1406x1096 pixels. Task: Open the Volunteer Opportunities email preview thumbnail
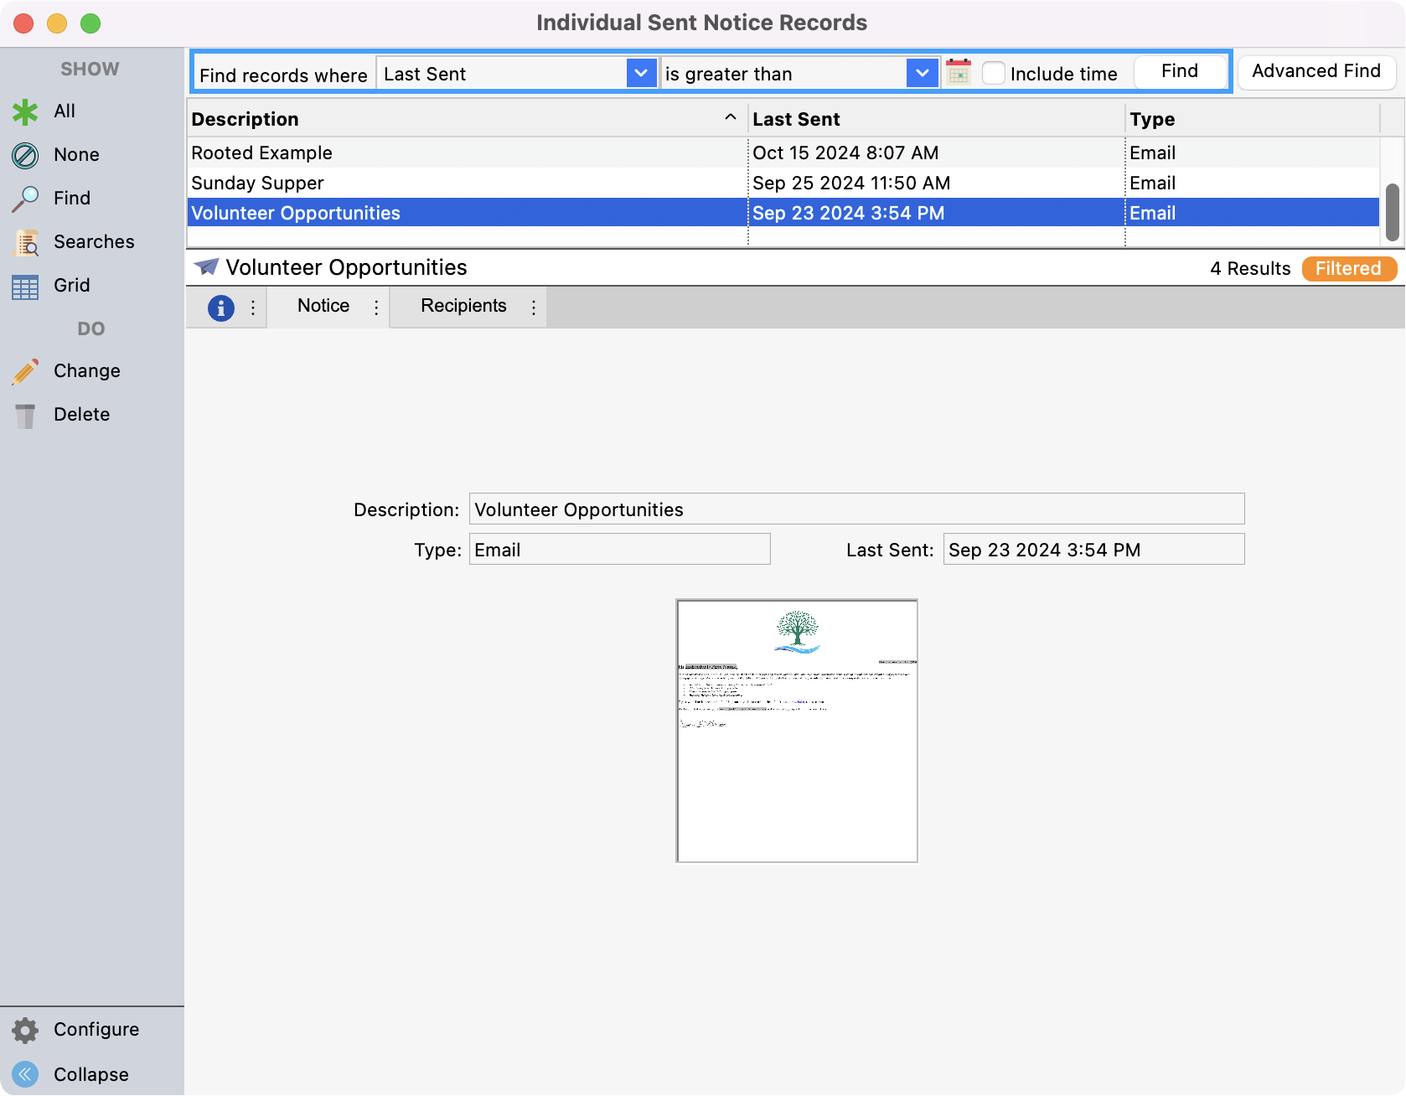pyautogui.click(x=795, y=730)
